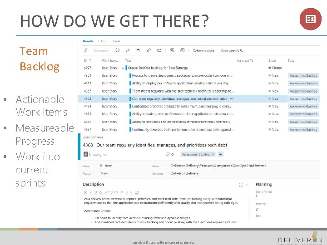Remove the Assessment Backlog tag with X
The image size is (327, 245).
213,154
